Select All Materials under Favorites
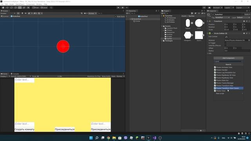This screenshot has width=251, height=141. point(171,18)
